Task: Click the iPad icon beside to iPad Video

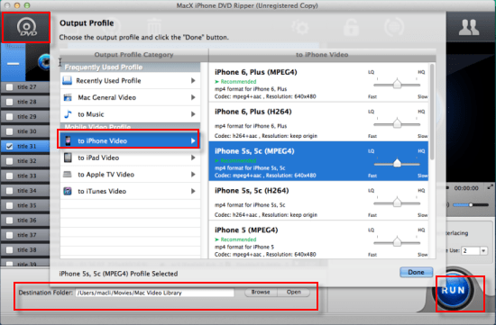Action: [x=68, y=158]
